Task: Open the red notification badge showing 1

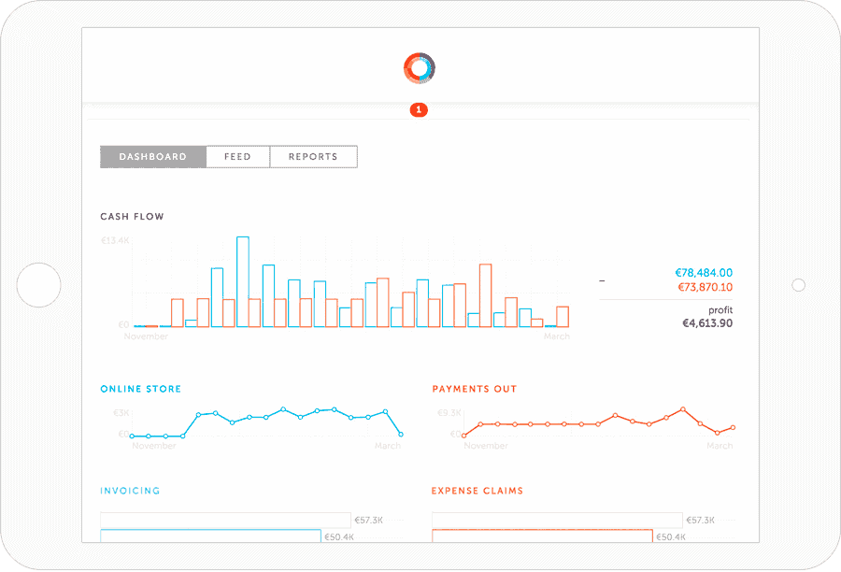Action: [x=419, y=110]
